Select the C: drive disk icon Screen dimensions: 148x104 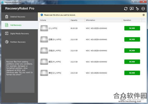click(x=44, y=28)
